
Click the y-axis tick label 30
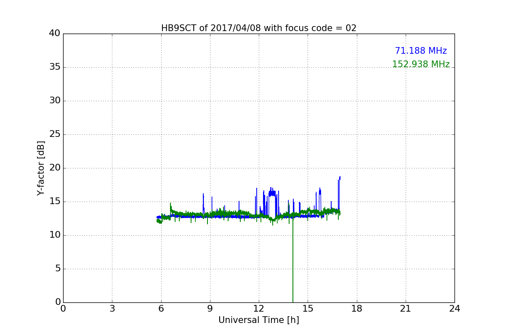(55, 101)
